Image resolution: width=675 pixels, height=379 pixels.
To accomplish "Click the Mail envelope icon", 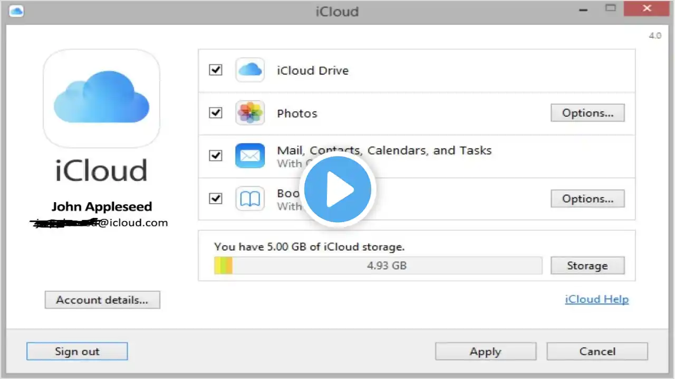I will [250, 156].
